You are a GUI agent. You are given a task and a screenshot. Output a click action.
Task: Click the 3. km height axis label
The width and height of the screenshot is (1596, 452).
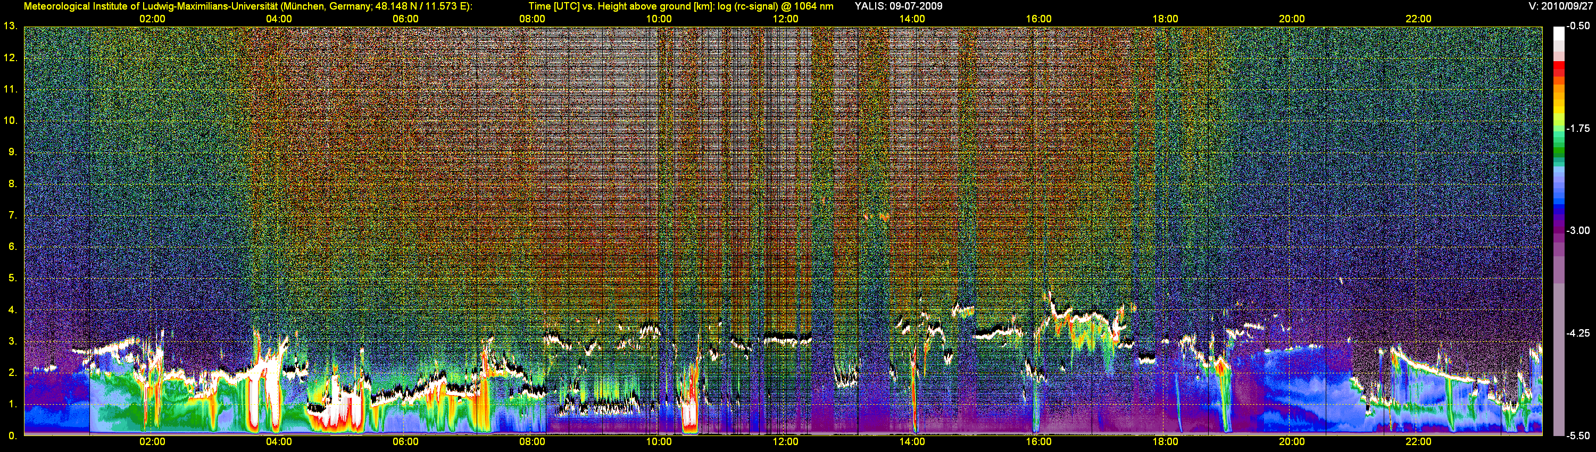point(12,341)
